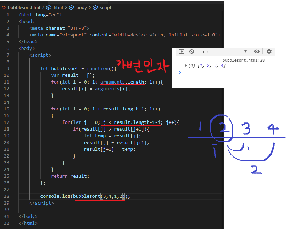Click line number 9 in the gutter
289x229 pixels.
[x=8, y=68]
